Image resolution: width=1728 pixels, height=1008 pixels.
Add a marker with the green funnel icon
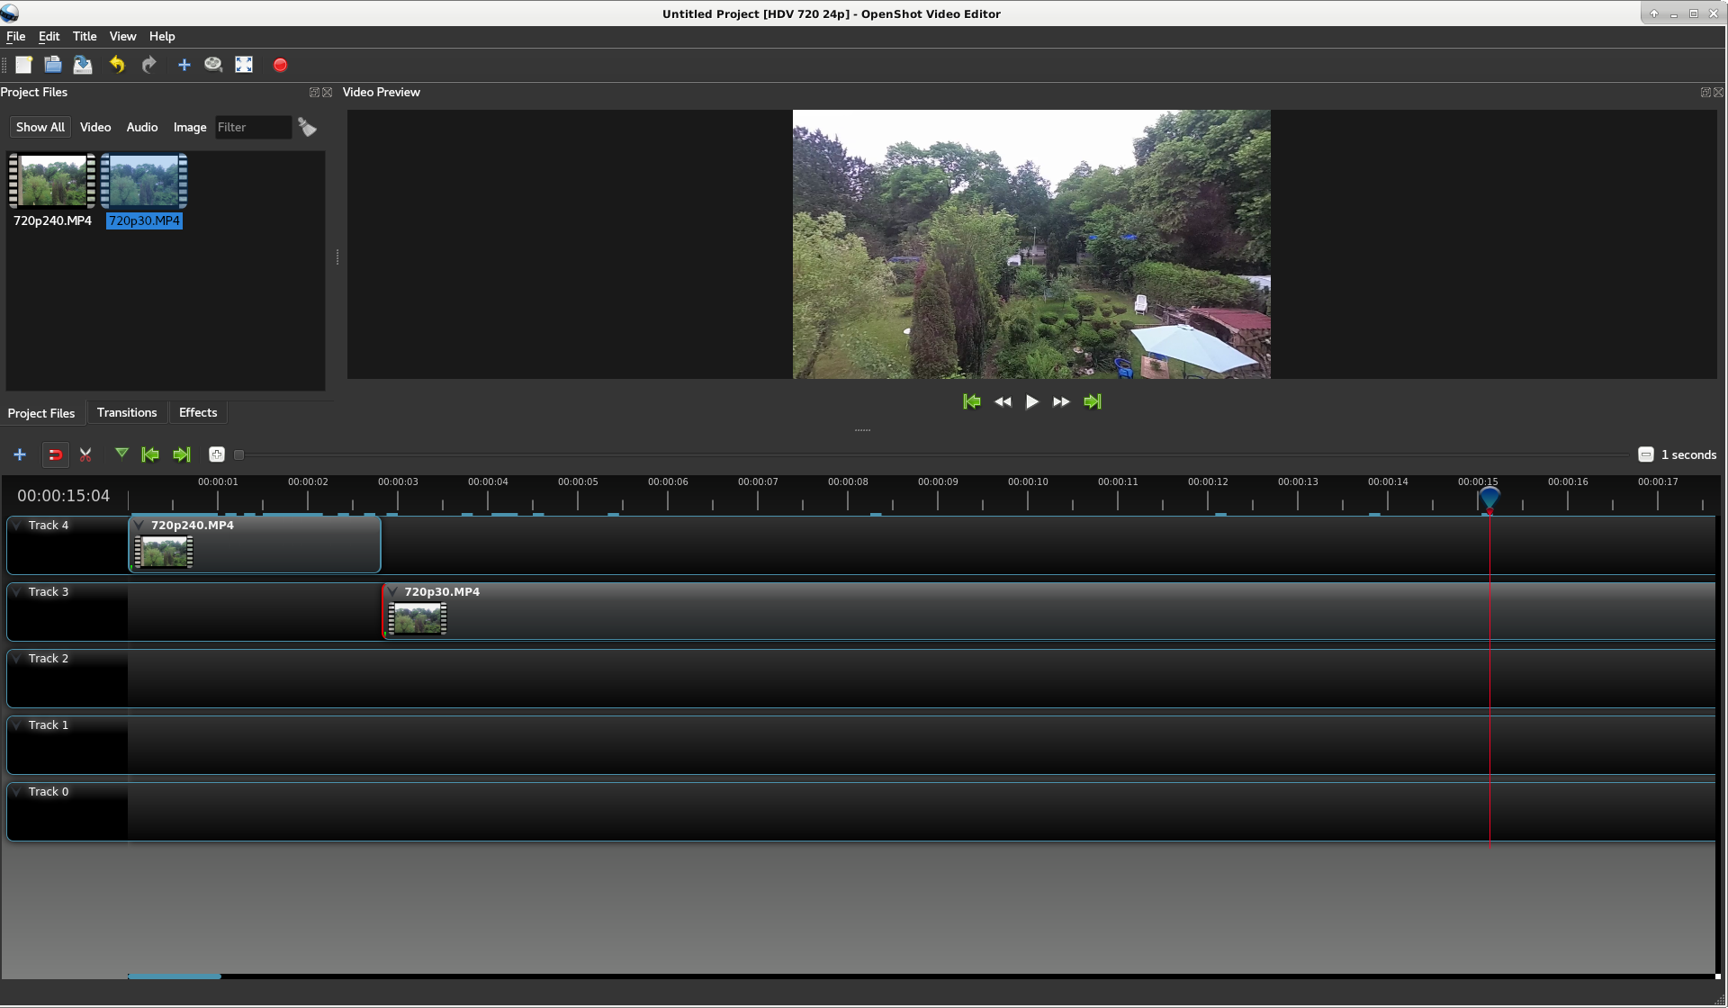tap(122, 454)
